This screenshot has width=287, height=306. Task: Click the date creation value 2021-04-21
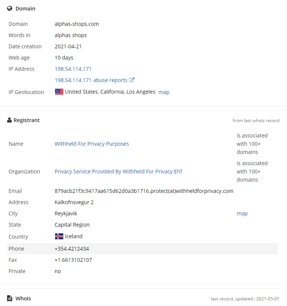pos(68,46)
